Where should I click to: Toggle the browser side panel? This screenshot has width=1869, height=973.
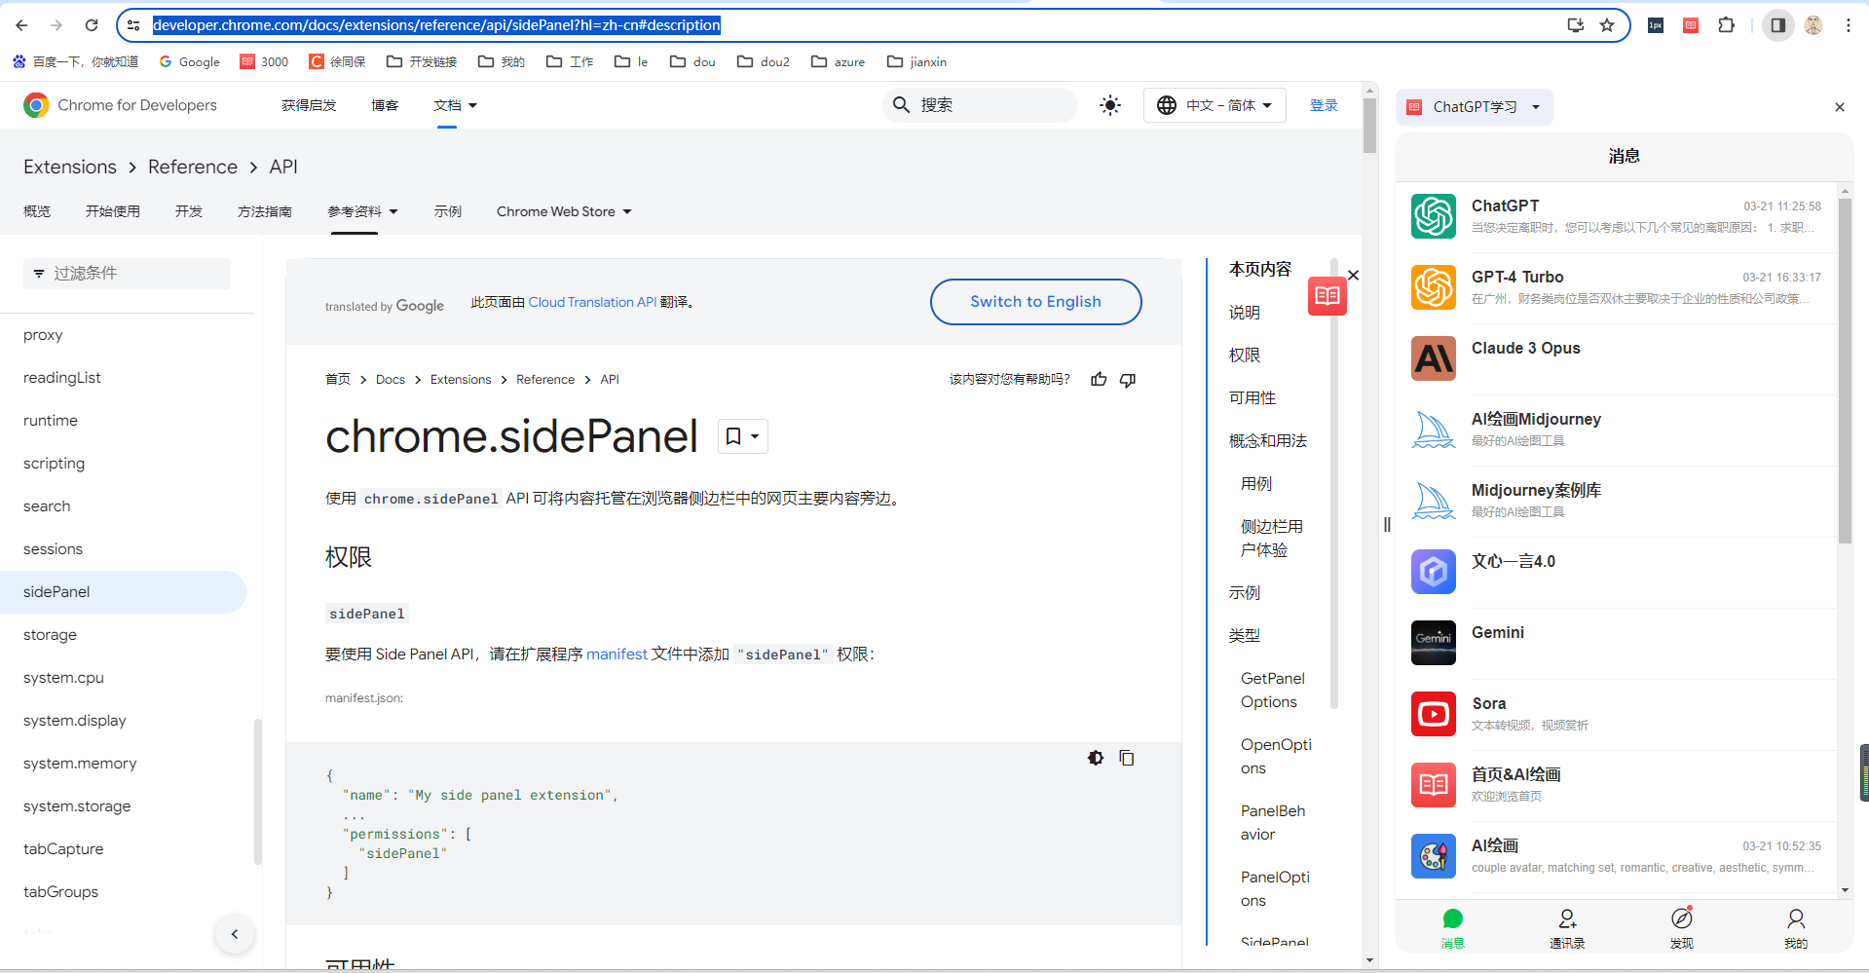(x=1776, y=24)
